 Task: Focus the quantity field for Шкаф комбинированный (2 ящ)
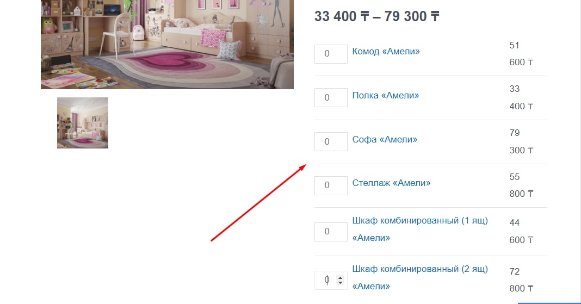coord(331,280)
